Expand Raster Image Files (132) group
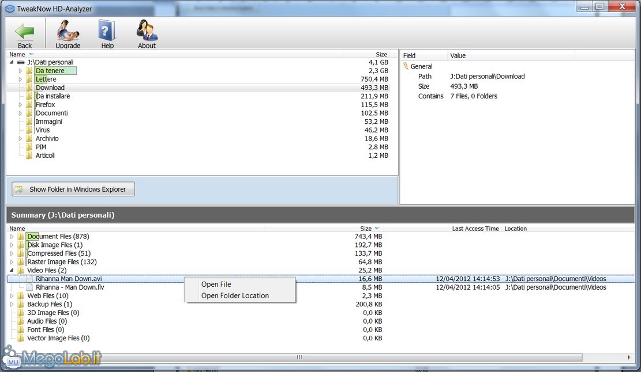The height and width of the screenshot is (372, 641). point(12,262)
